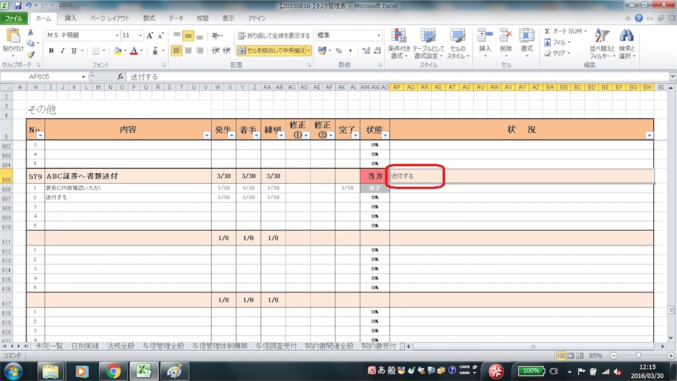Open Find & Select (検索と選択) binoculars
The height and width of the screenshot is (381, 677).
pos(627,44)
